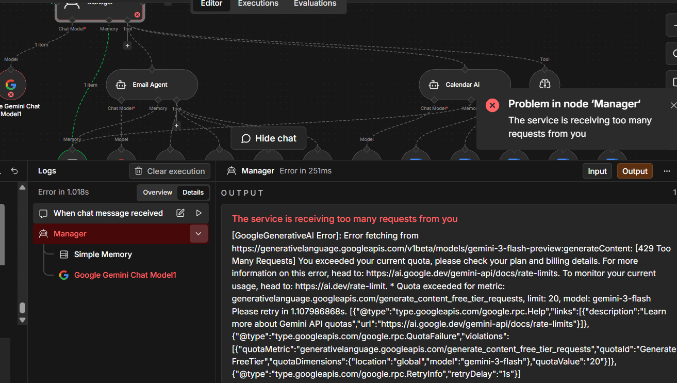Click the Calendar Ai node's robot icon
This screenshot has width=677, height=383.
tap(434, 85)
